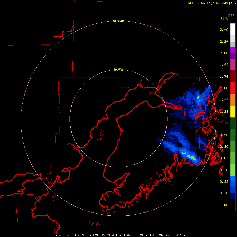Click the white swatch at top of color scale
Screen dimensions: 237x237
click(233, 29)
